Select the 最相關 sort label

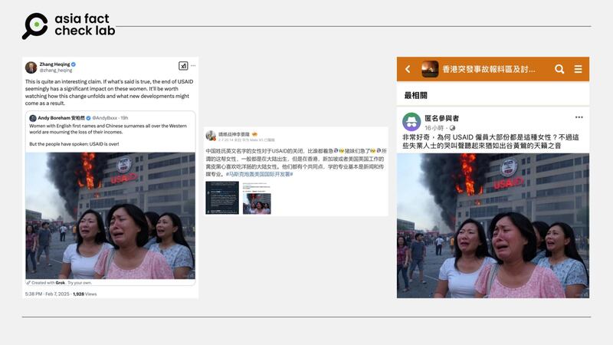click(415, 95)
